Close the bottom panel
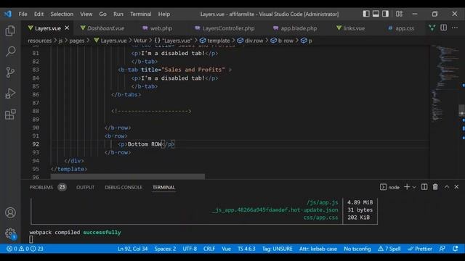This screenshot has width=465, height=261. point(456,187)
